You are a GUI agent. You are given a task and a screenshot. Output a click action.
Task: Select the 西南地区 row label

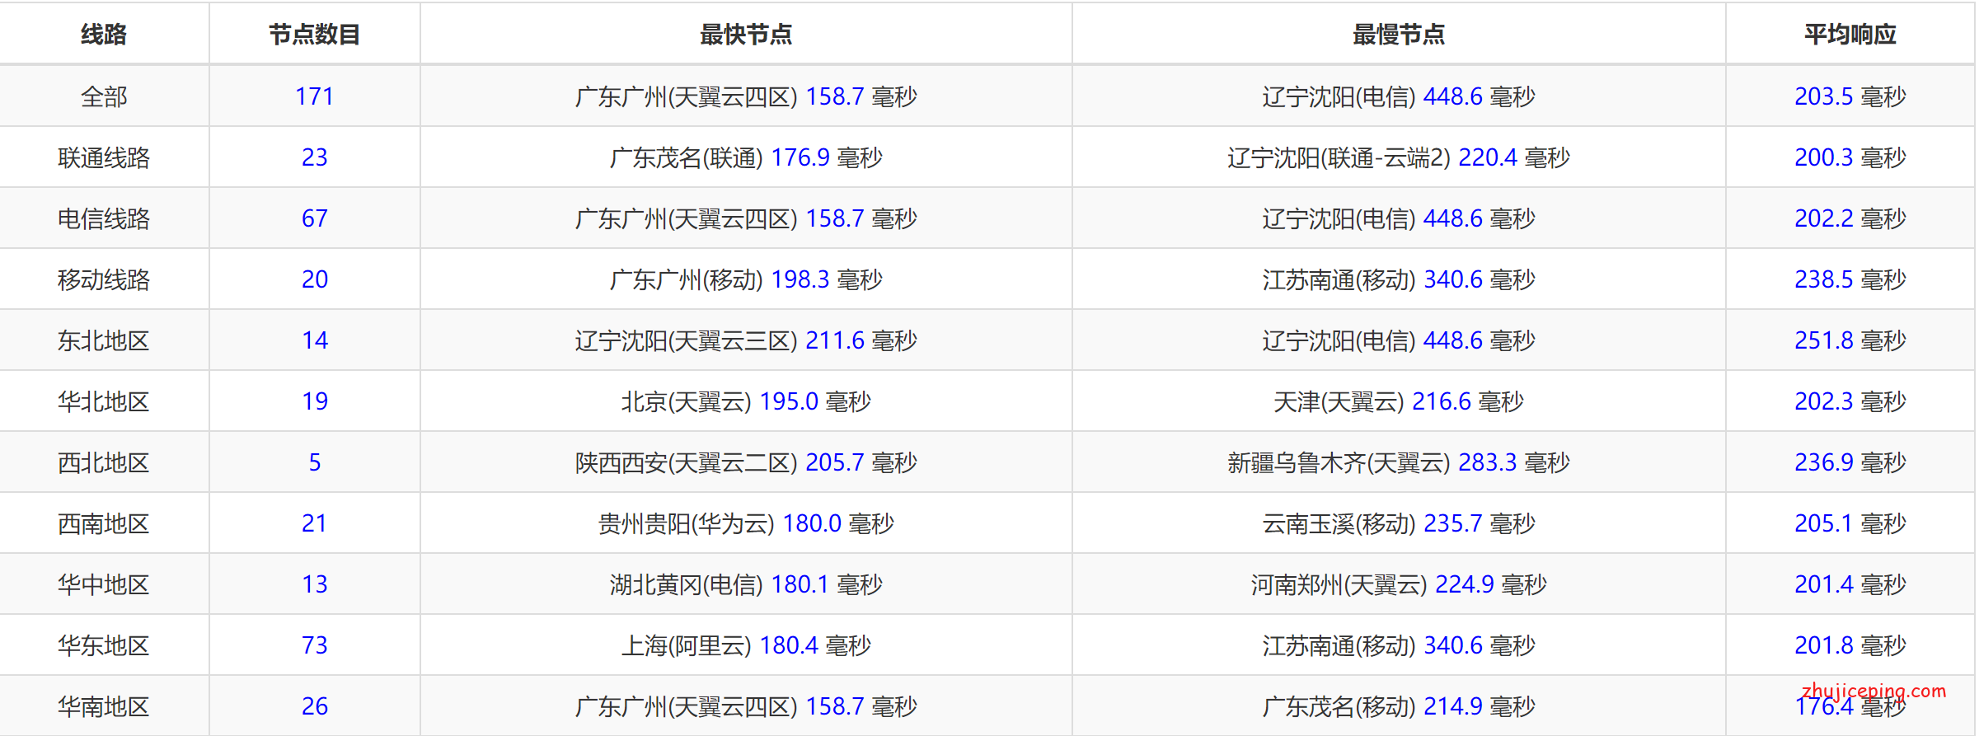click(x=104, y=523)
